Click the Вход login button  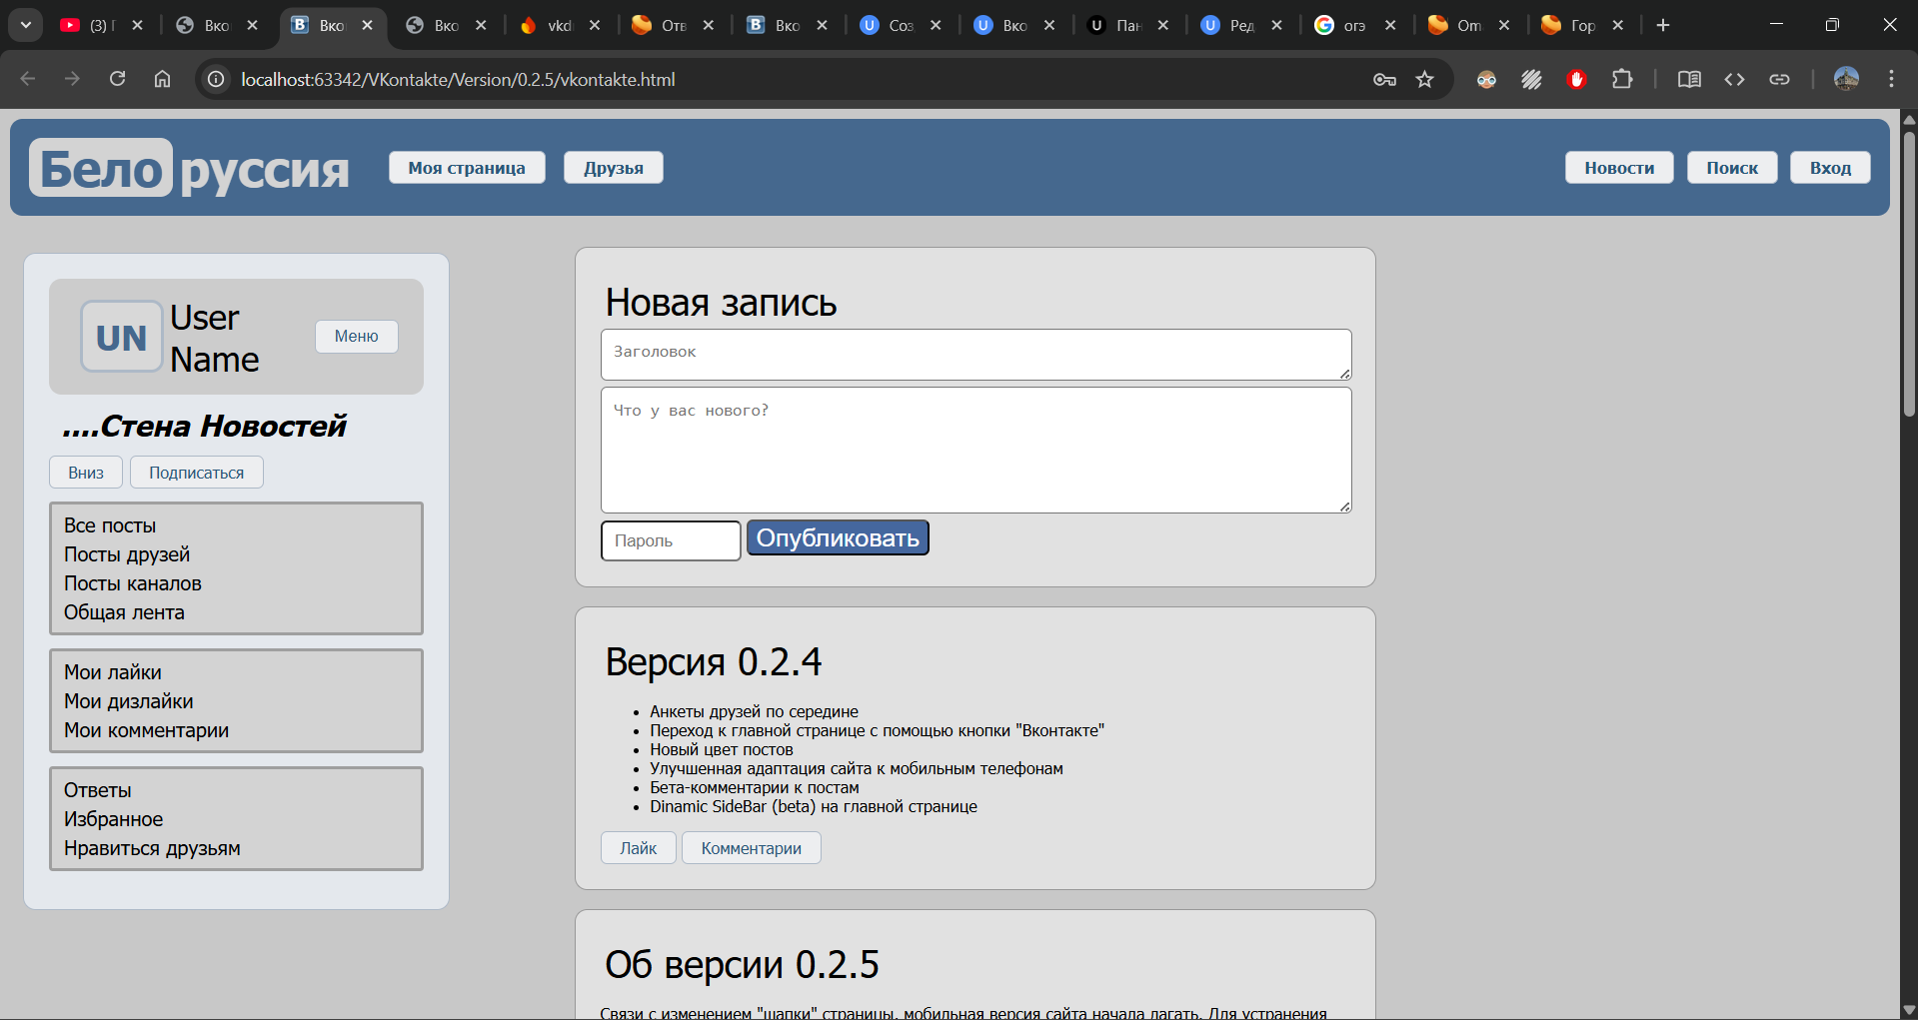1830,168
